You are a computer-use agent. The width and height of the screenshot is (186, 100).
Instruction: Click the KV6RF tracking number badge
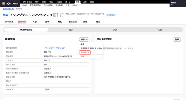pos(47,90)
